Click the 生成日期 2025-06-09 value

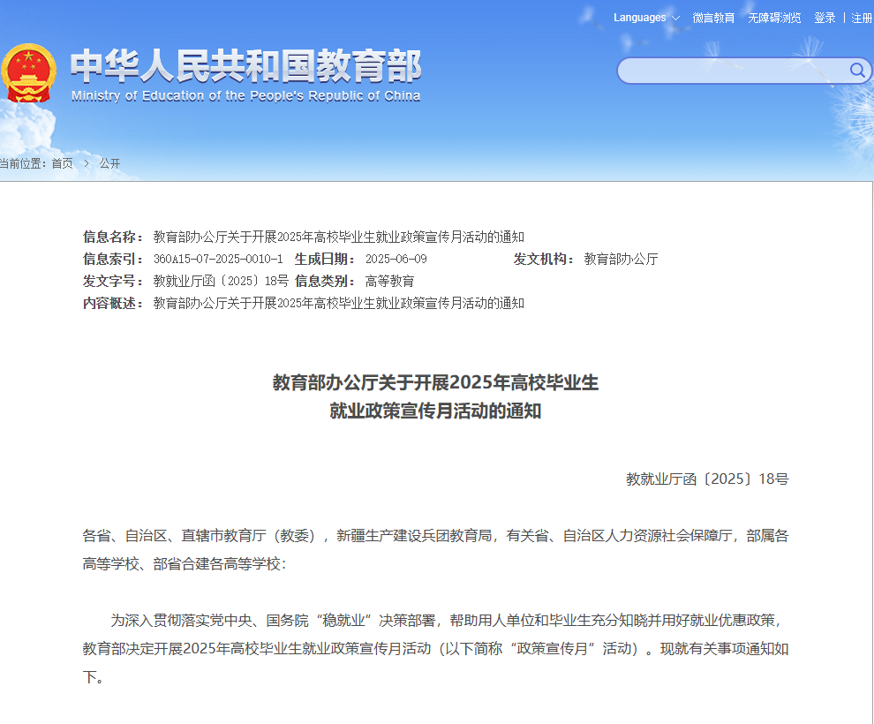tap(396, 260)
